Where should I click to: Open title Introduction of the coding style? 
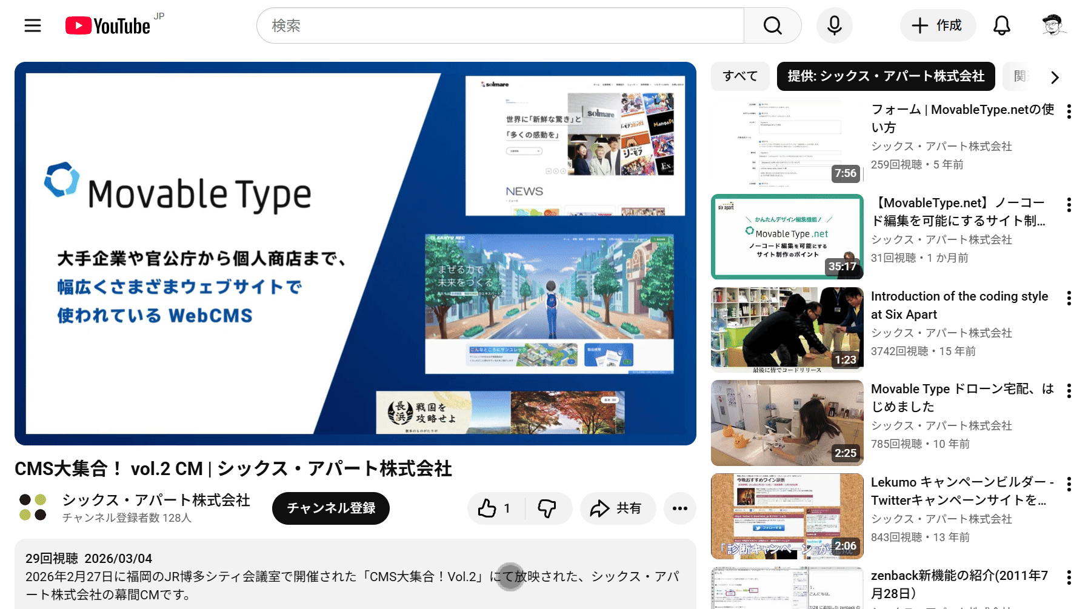click(x=959, y=305)
